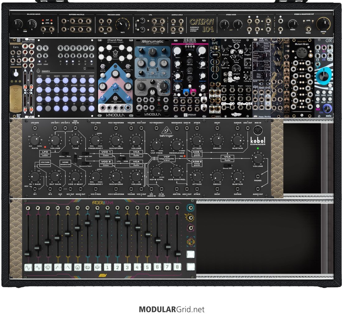
Task: Turn the Kobol VCF FREQ knob
Action: (156, 145)
